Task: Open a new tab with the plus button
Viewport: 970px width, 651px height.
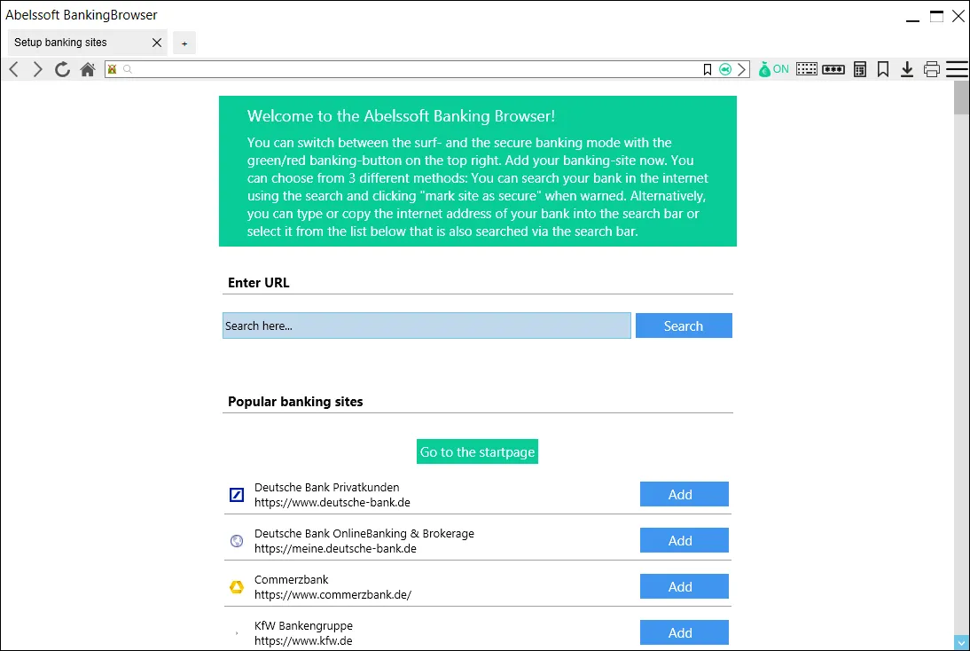Action: [184, 43]
